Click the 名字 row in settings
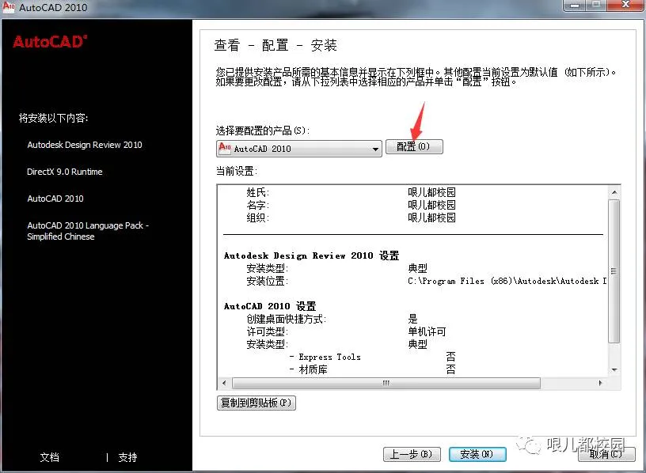 [351, 205]
